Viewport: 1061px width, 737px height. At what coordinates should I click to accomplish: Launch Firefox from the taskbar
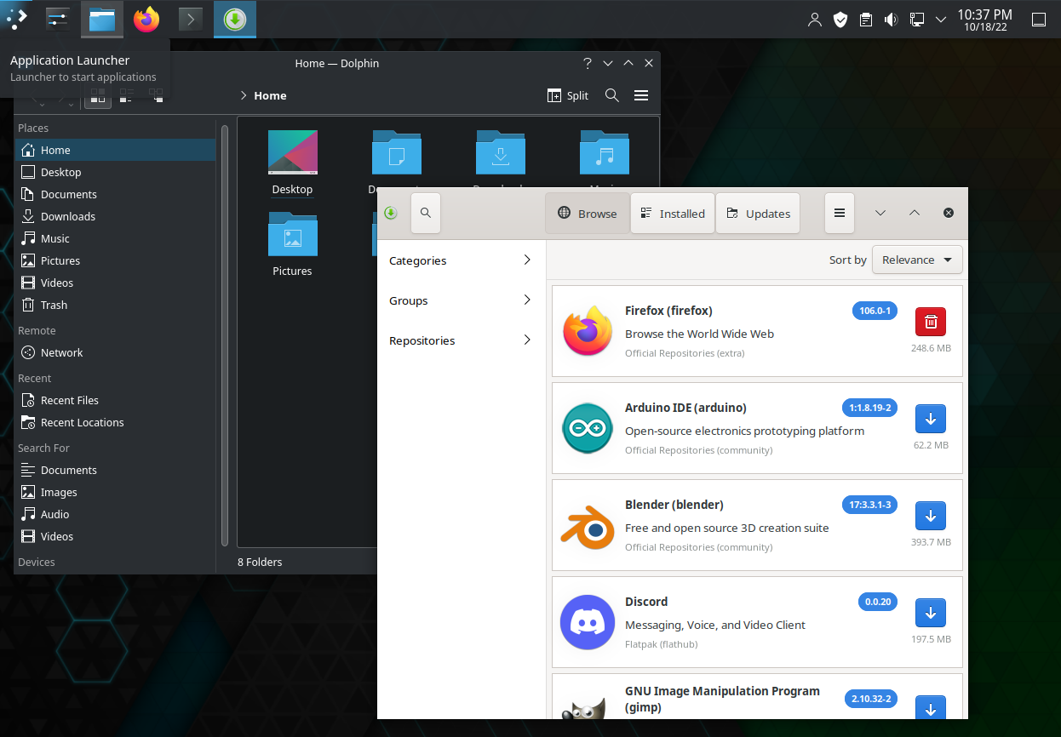coord(146,19)
